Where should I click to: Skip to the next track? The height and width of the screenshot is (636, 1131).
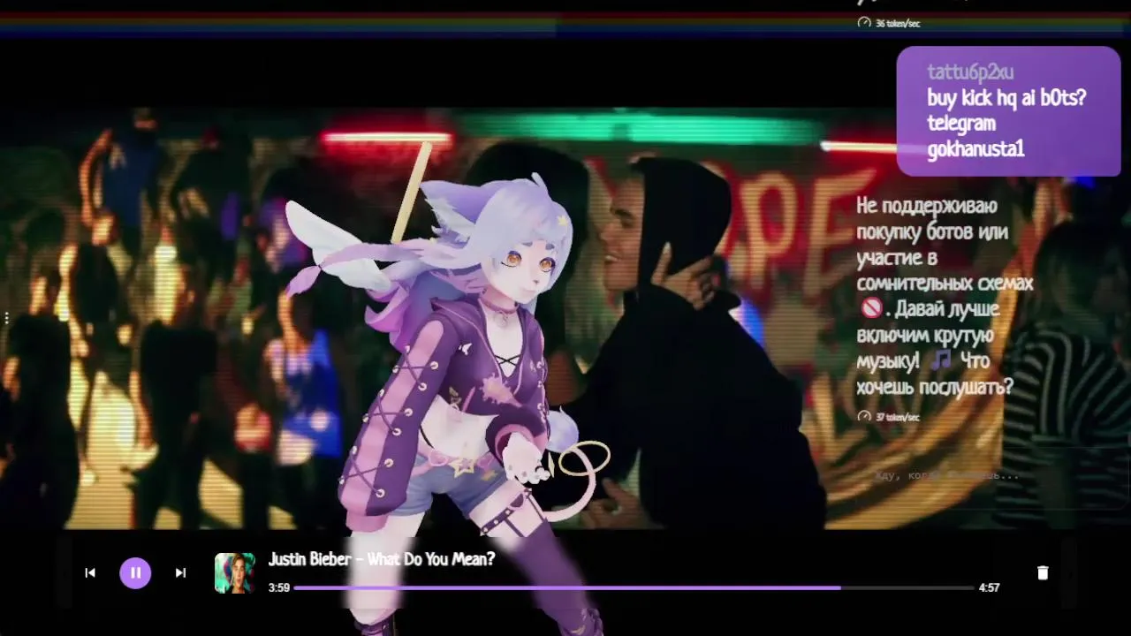(x=180, y=572)
